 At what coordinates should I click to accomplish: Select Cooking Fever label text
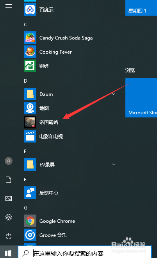pos(55,52)
